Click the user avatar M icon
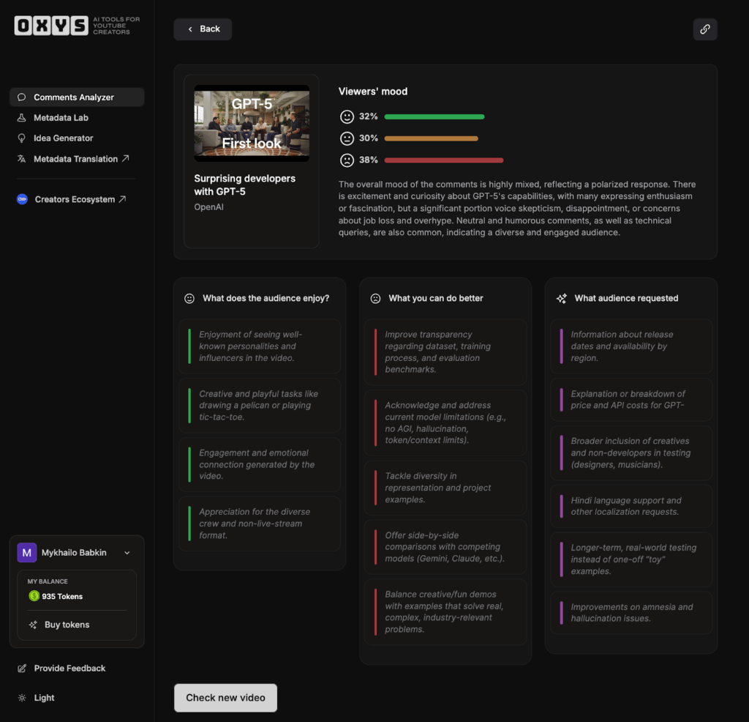Image resolution: width=749 pixels, height=722 pixels. (x=27, y=553)
